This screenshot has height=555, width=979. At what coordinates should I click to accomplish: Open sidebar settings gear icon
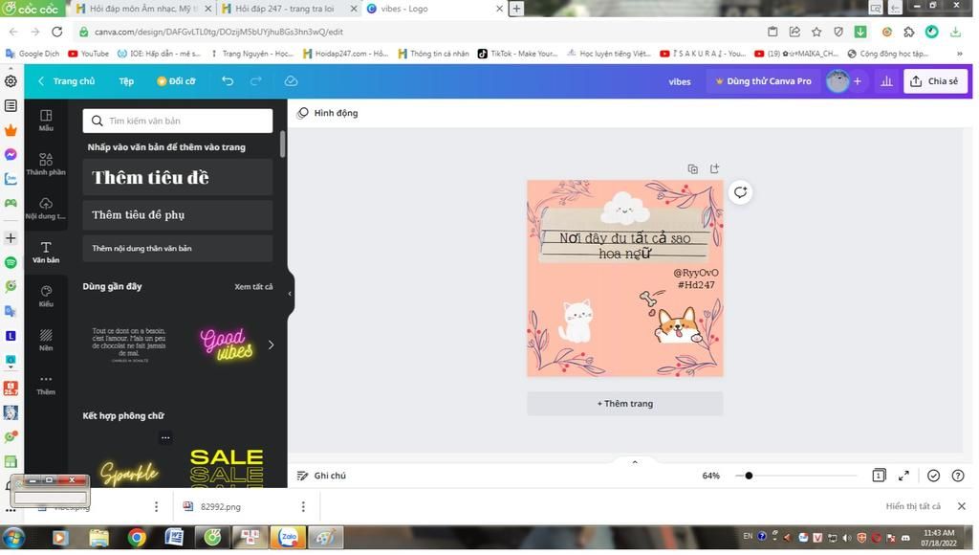[11, 81]
